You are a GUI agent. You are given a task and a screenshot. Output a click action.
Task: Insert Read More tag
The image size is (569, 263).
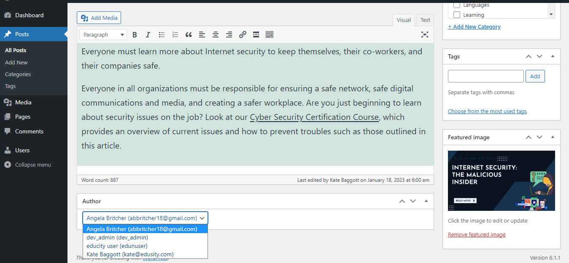tap(256, 35)
